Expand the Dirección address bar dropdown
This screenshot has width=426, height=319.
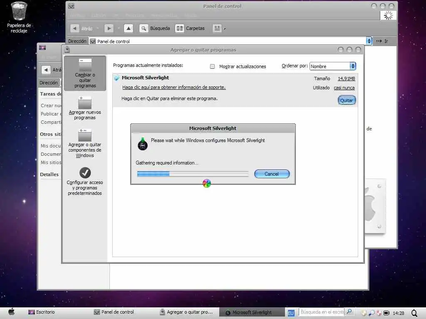tap(369, 41)
